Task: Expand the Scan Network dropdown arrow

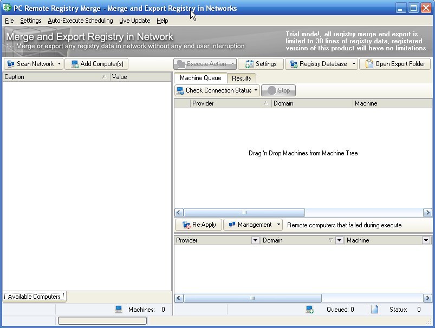Action: pos(59,64)
